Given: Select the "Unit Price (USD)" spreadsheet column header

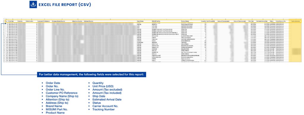Looking at the screenshot, I should (x=210, y=21).
